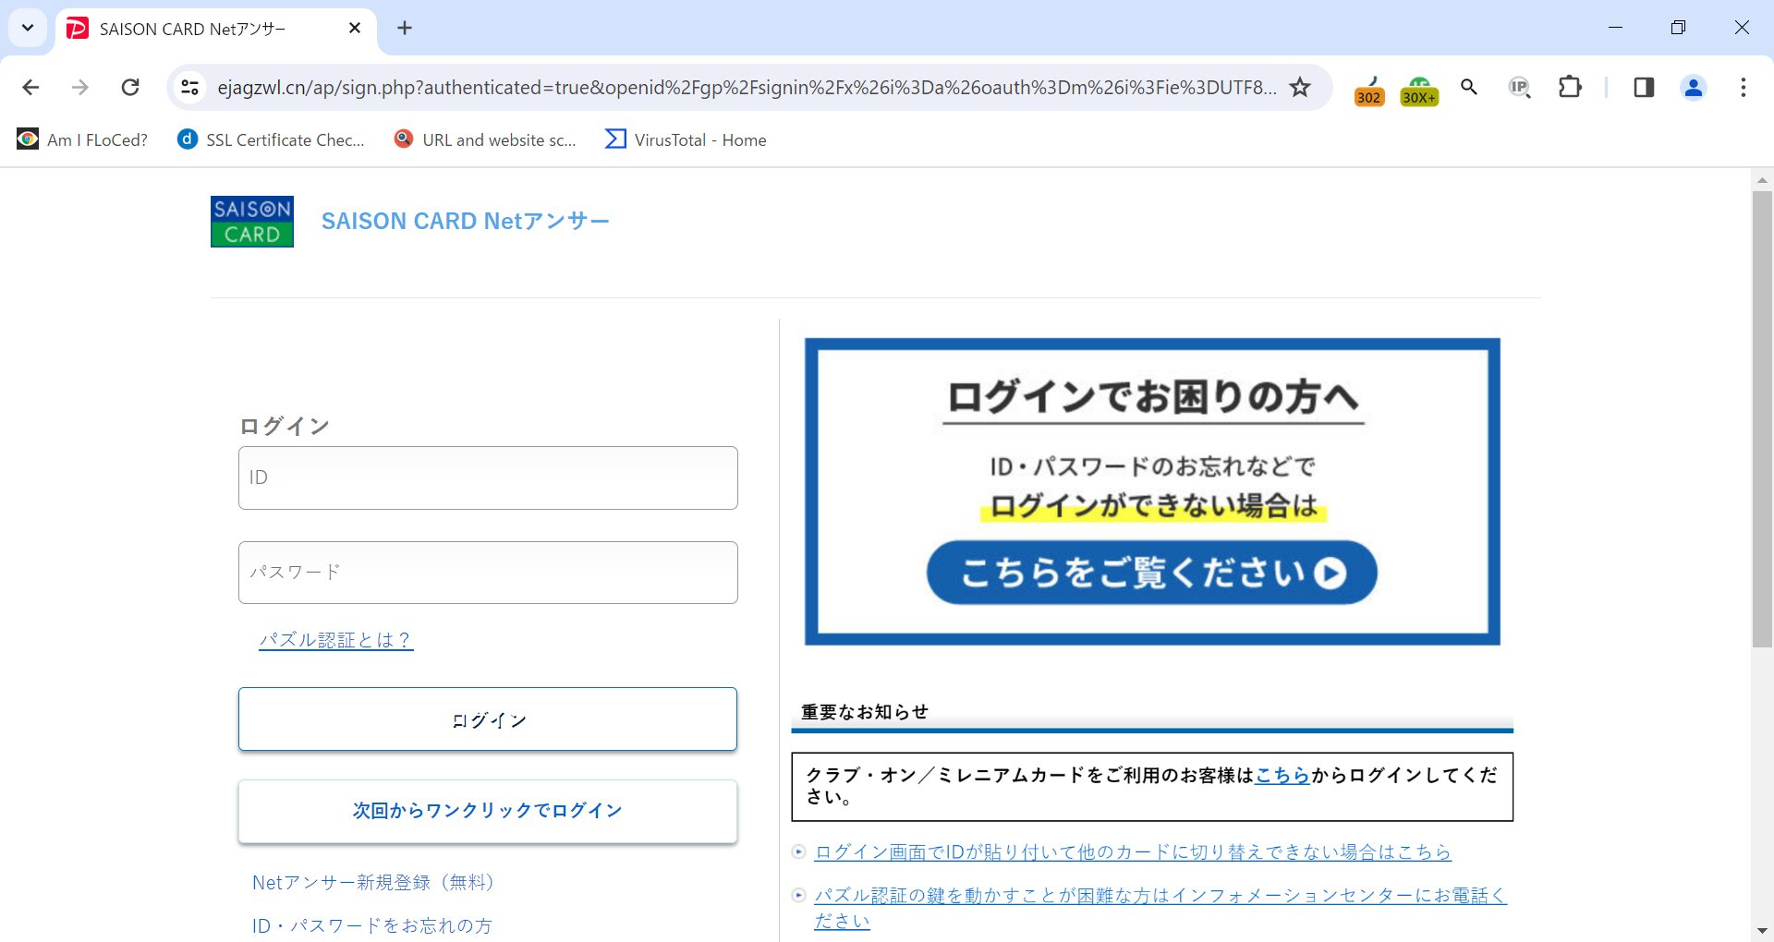Image resolution: width=1774 pixels, height=942 pixels.
Task: Open ID・パスワードをお忘れの方 link
Action: pyautogui.click(x=372, y=925)
